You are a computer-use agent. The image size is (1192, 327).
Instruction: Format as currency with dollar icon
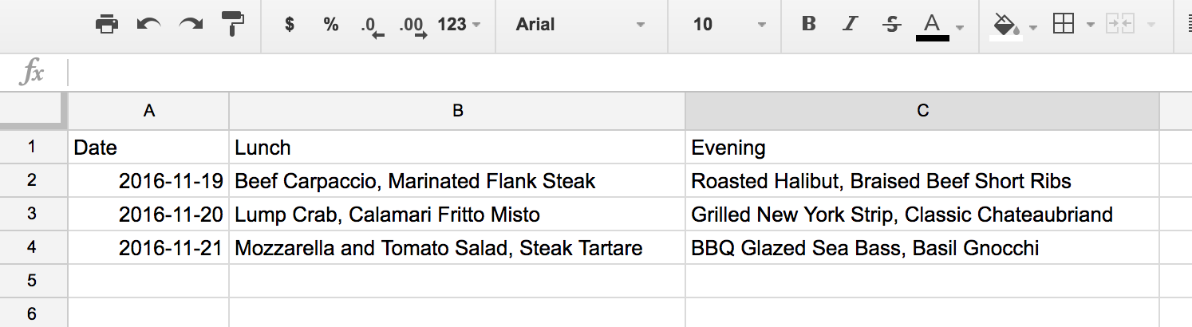(290, 25)
